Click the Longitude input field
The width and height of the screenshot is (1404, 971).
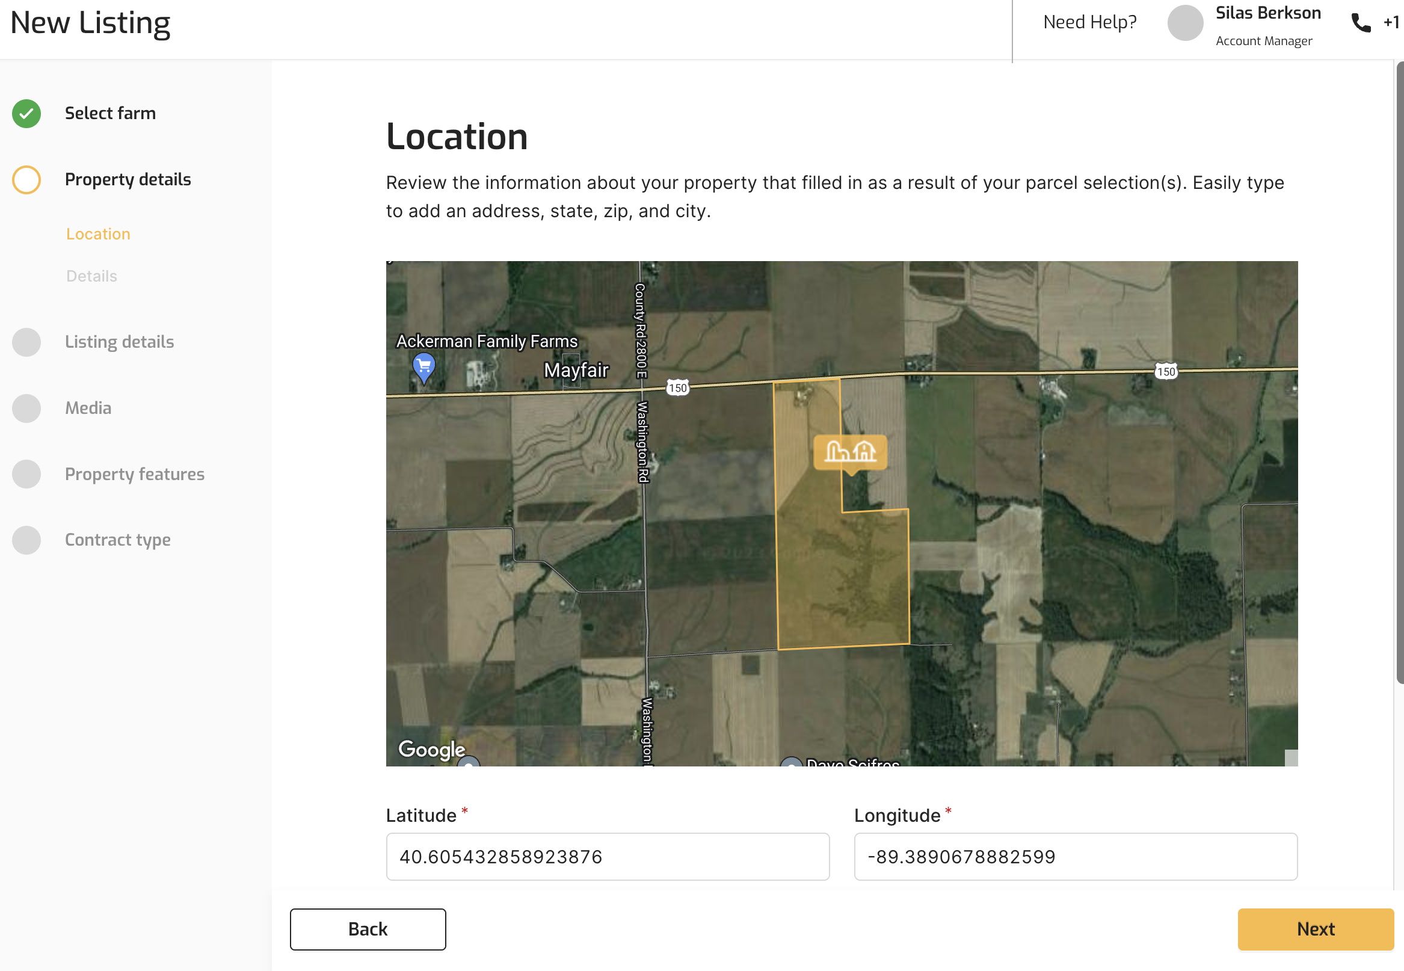point(1075,856)
